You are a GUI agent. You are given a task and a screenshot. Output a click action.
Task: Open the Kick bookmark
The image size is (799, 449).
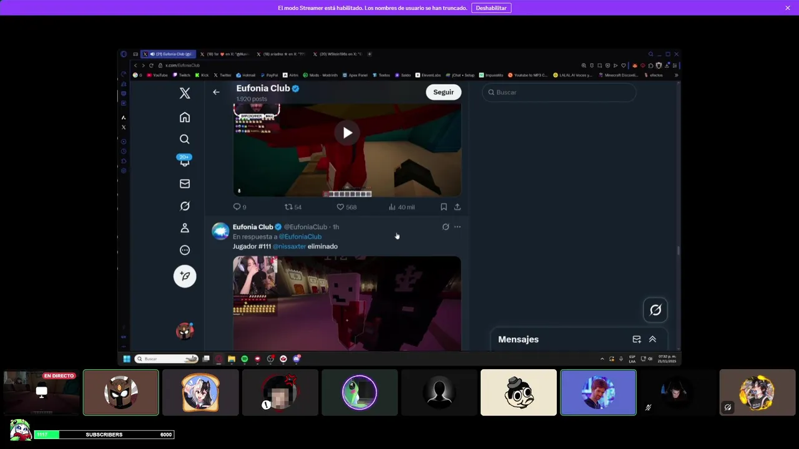point(202,75)
